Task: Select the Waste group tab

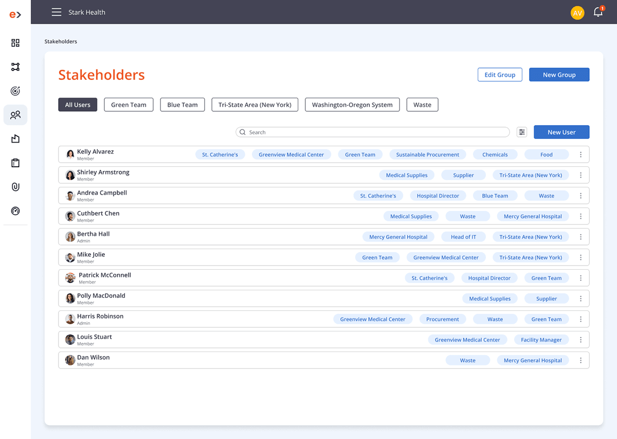Action: coord(422,105)
